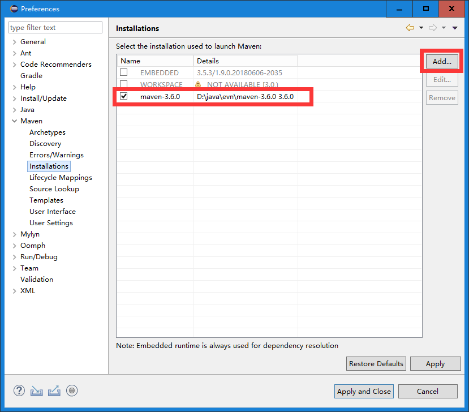
Task: Click the Cancel button
Action: click(x=428, y=392)
